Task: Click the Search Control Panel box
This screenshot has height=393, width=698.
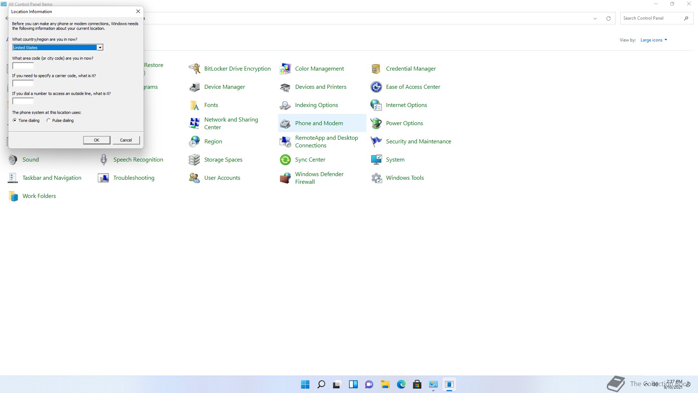Action: click(x=657, y=18)
